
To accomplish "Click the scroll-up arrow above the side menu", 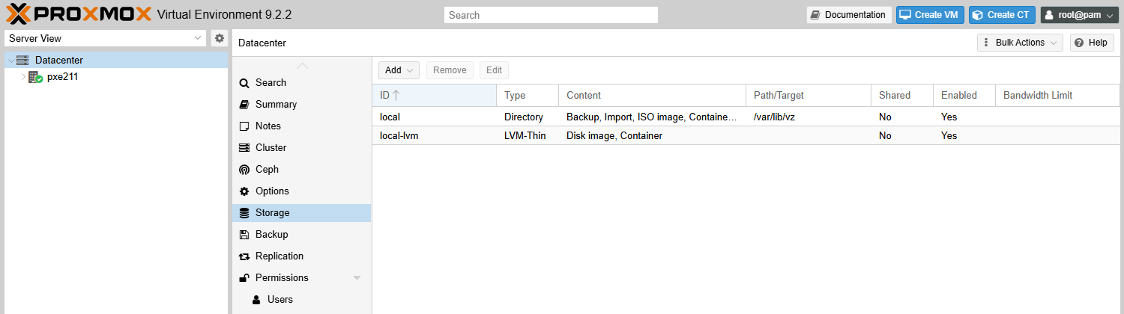I will (x=302, y=65).
